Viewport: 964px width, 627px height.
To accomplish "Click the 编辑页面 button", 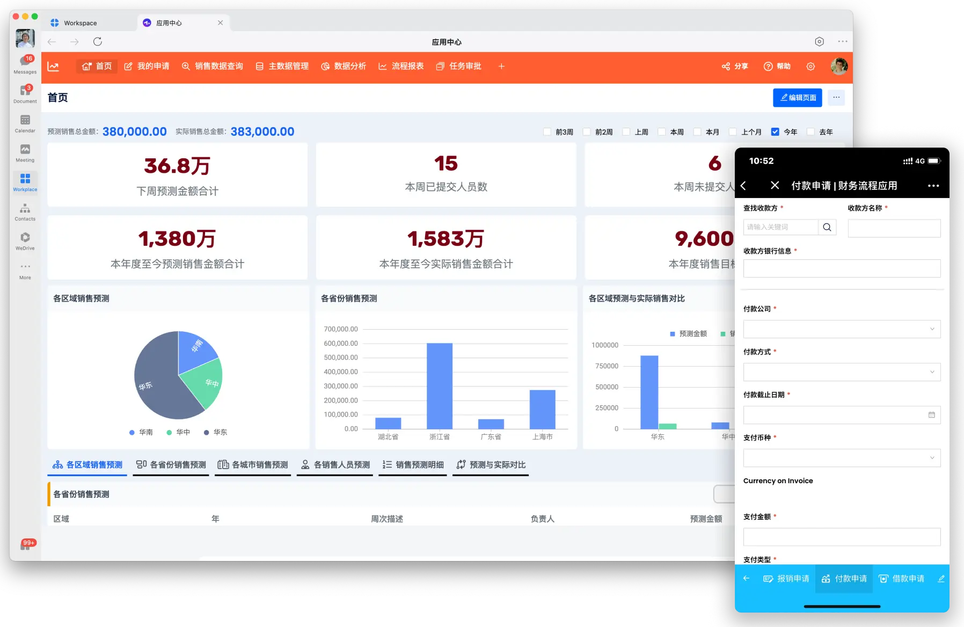I will [797, 98].
